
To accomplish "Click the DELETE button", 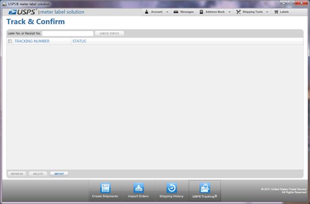I will click(38, 174).
